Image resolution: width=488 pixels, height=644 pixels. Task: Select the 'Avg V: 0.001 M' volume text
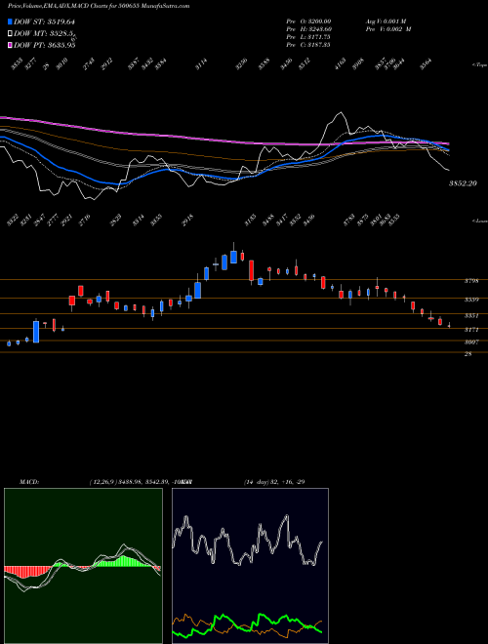click(386, 21)
